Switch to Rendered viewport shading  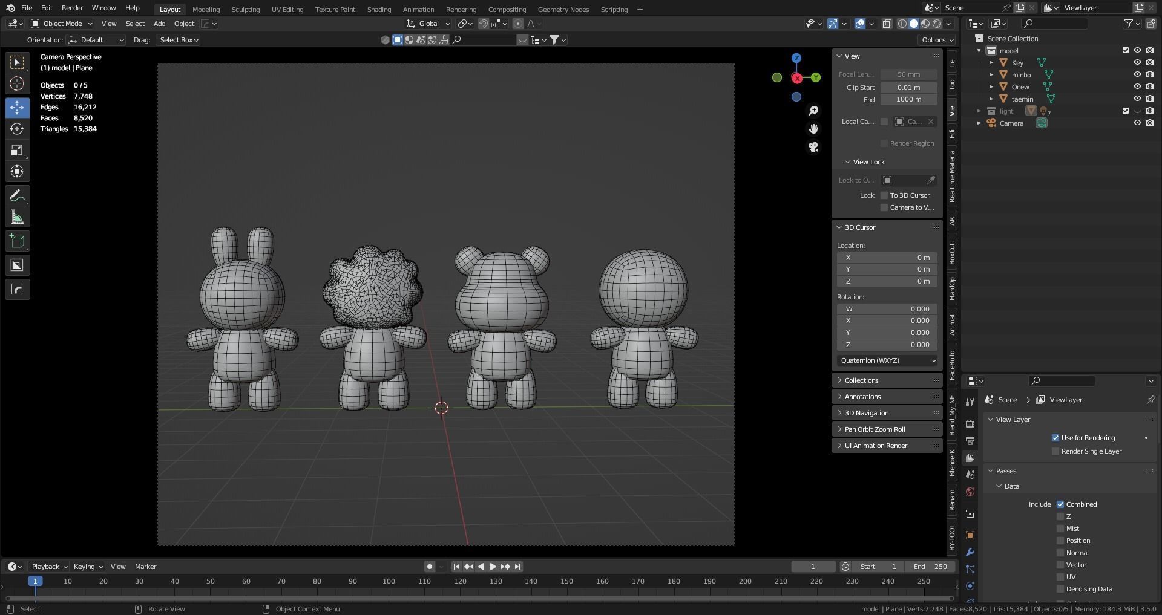(x=937, y=24)
